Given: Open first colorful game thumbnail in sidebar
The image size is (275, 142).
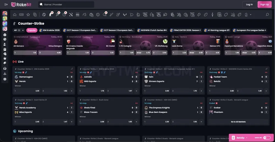Looking at the screenshot, I should coord(5,13).
